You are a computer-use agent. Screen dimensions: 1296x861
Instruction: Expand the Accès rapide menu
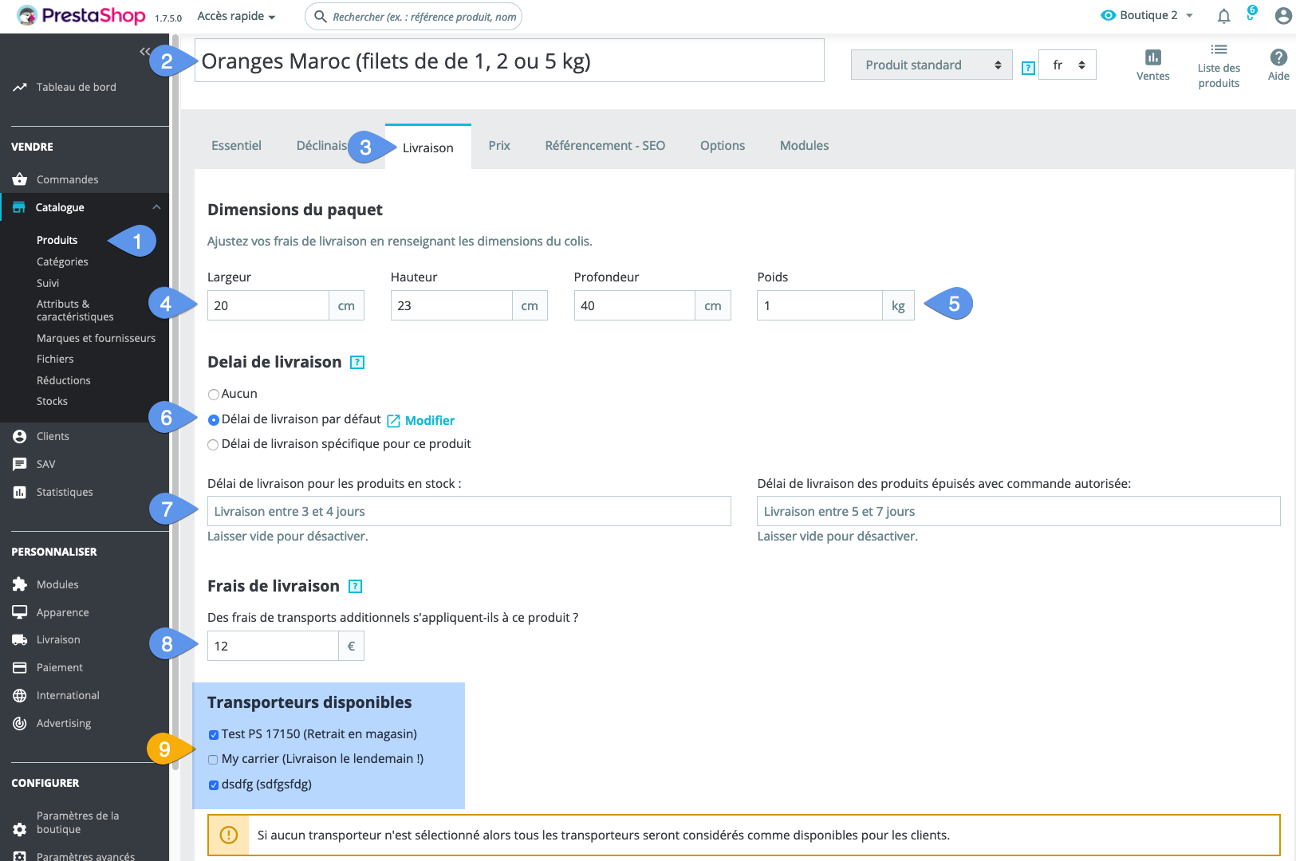coord(236,17)
